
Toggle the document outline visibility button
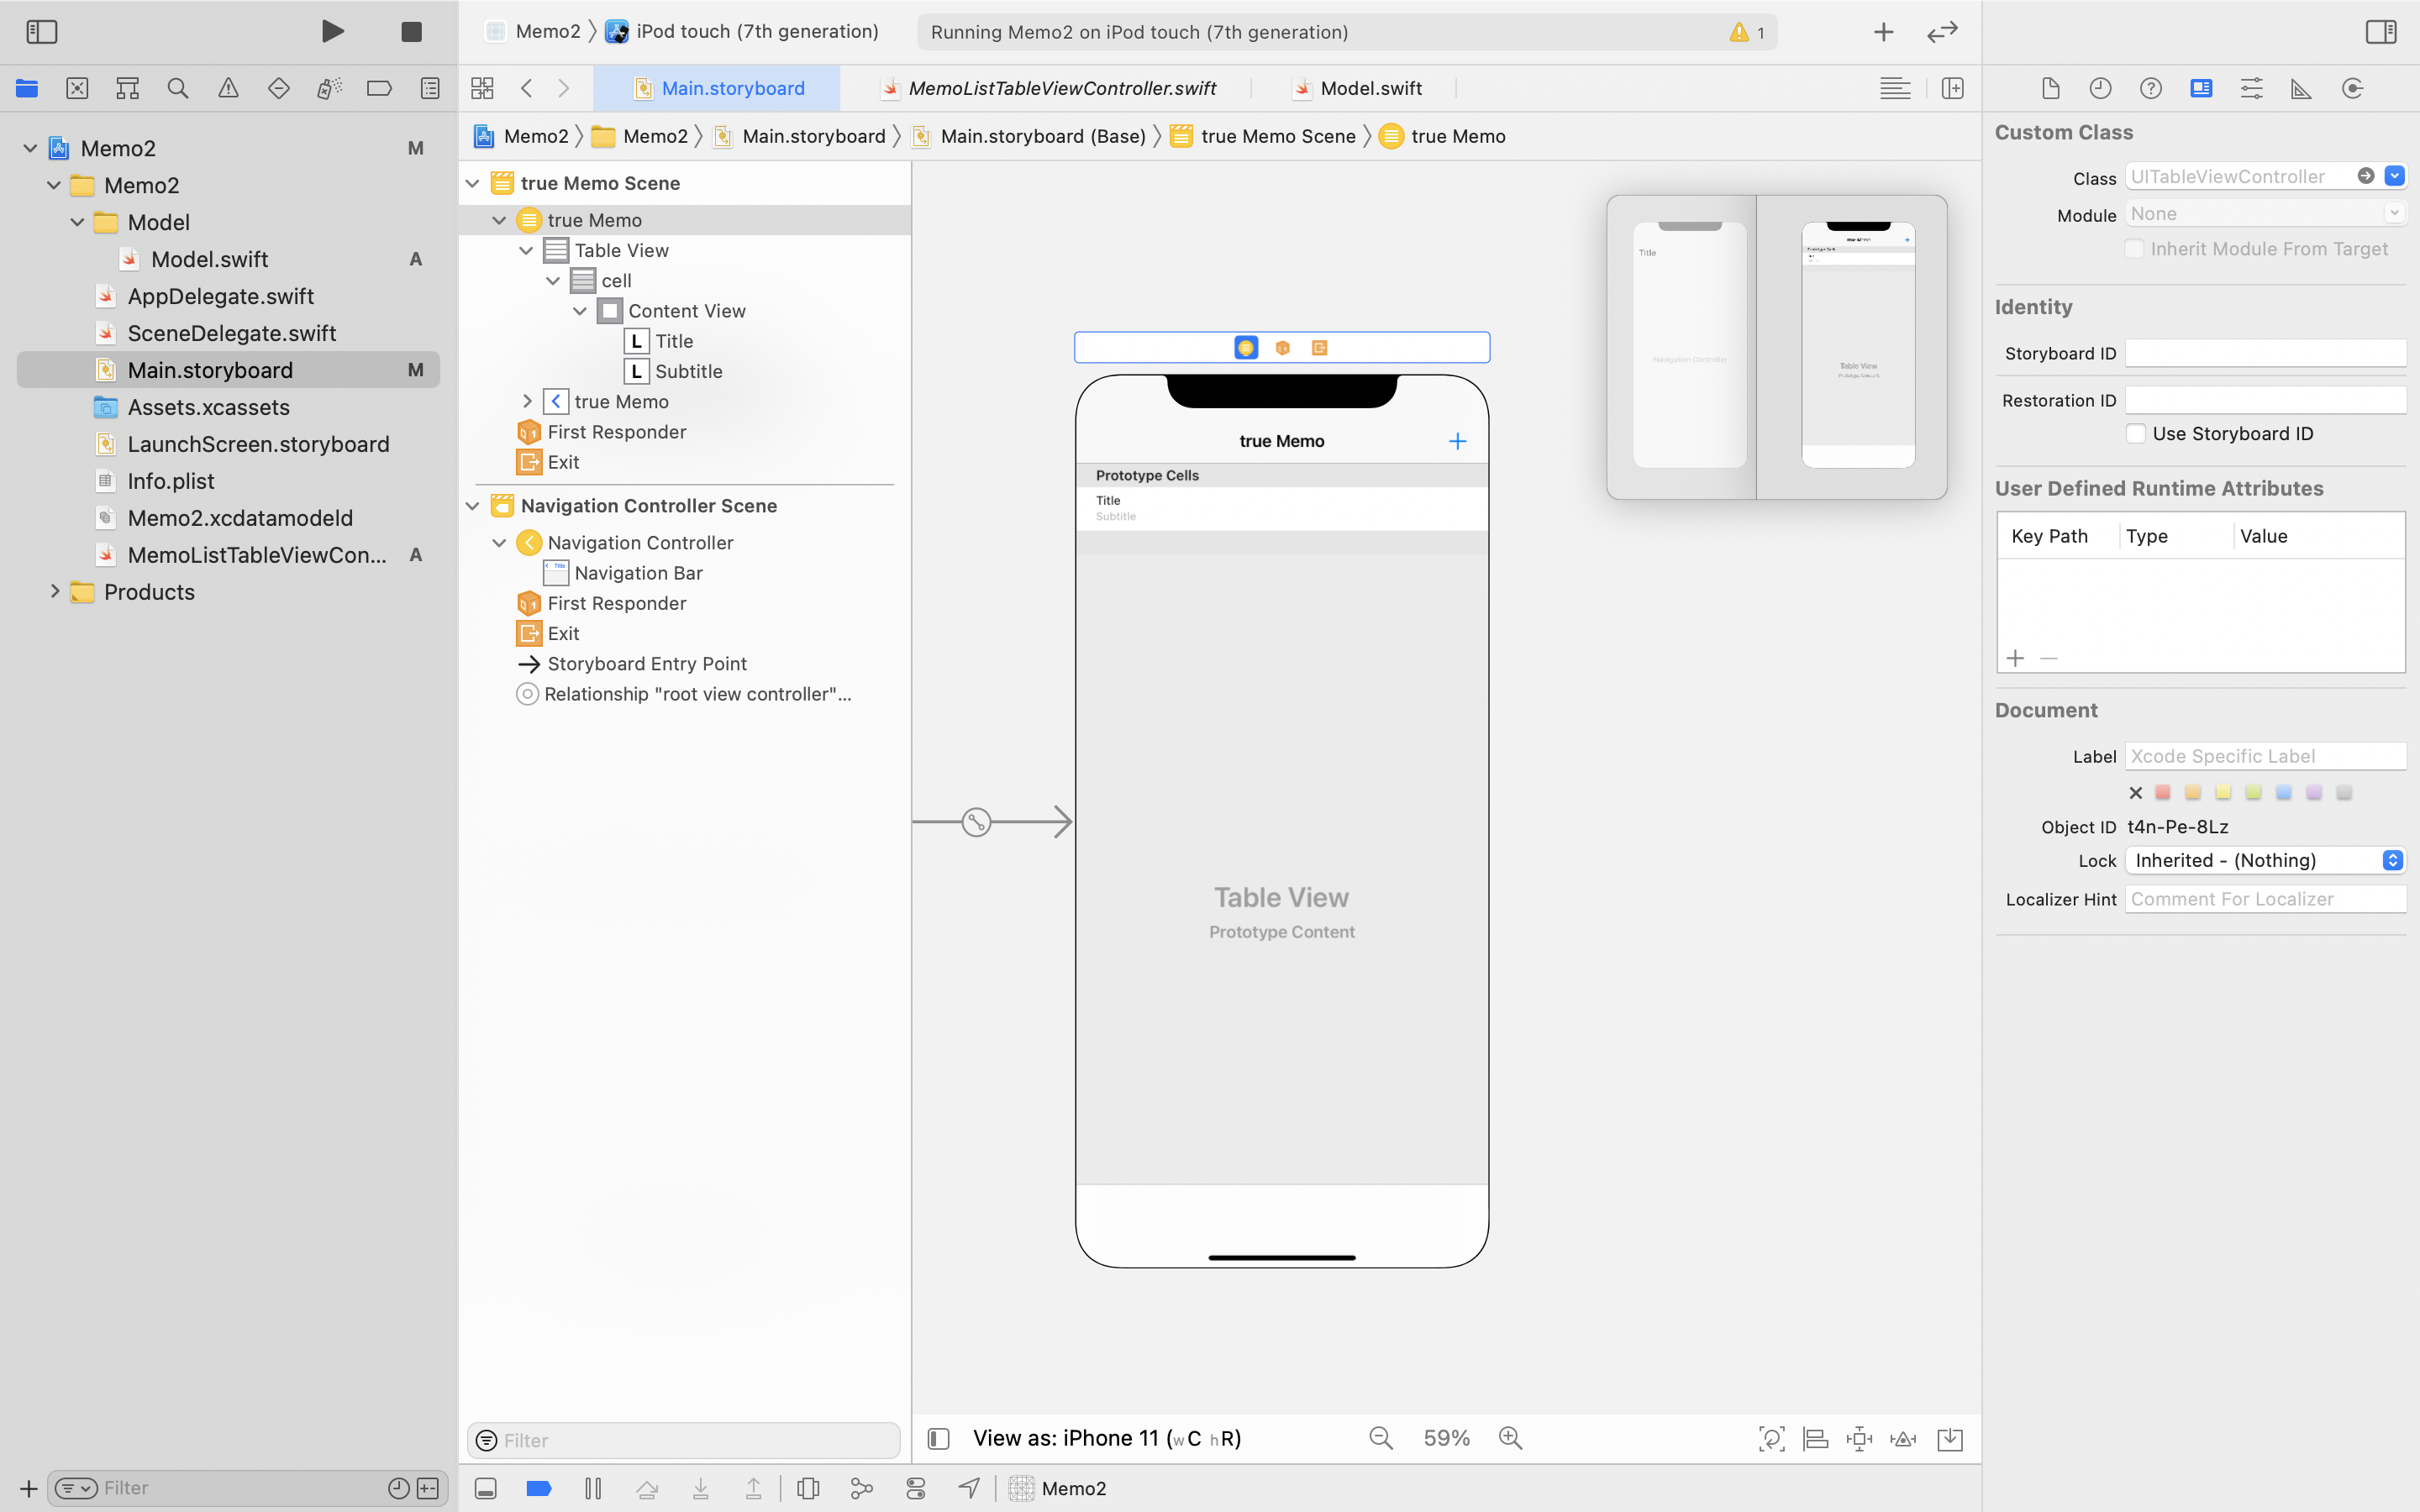[x=938, y=1438]
